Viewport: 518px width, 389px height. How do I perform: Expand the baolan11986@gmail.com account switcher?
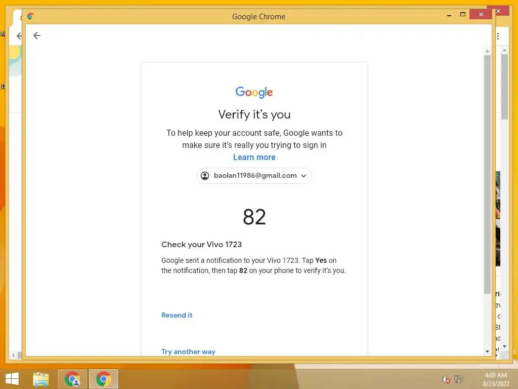[x=254, y=176]
